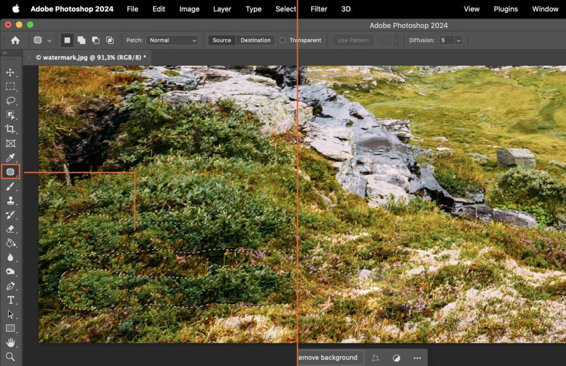Image resolution: width=566 pixels, height=366 pixels.
Task: Choose the Zoom tool
Action: (x=11, y=357)
